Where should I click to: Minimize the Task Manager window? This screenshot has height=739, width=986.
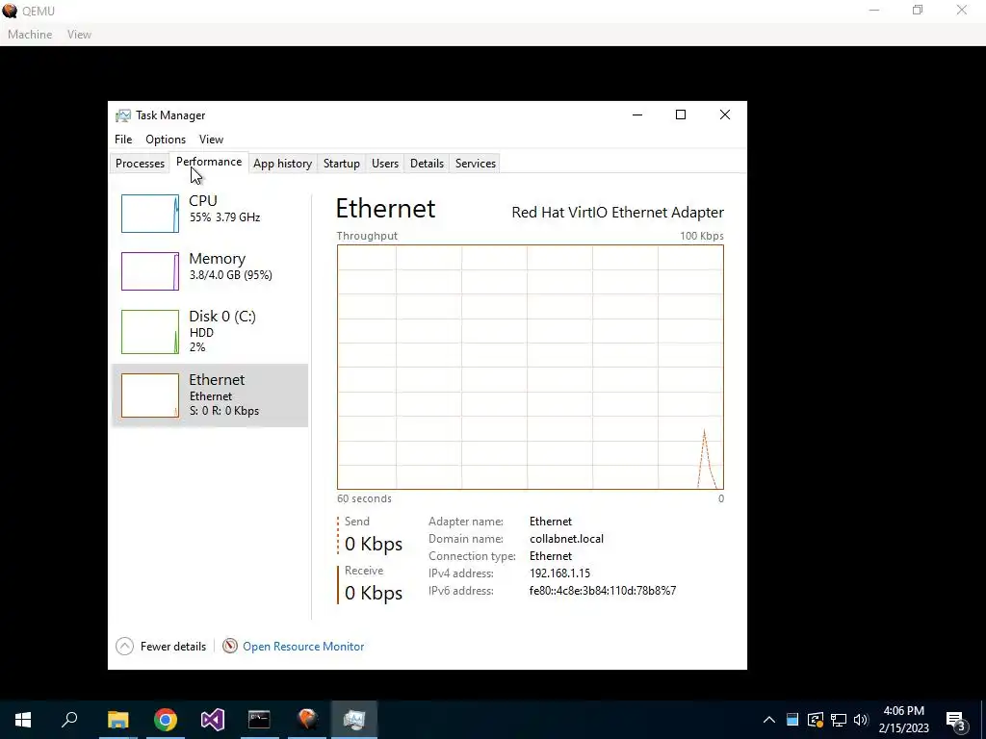(637, 115)
